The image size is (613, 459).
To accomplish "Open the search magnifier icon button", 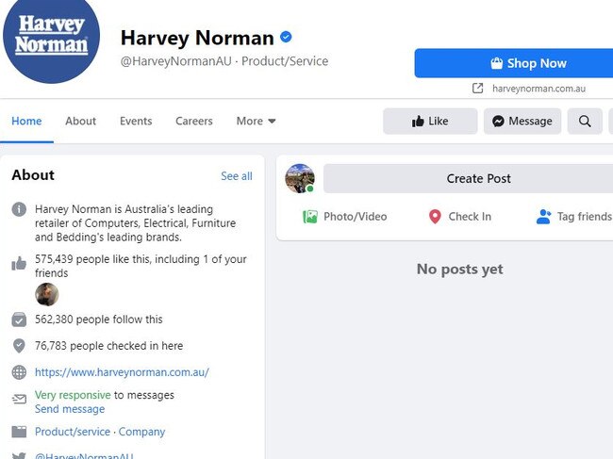I will tap(585, 121).
